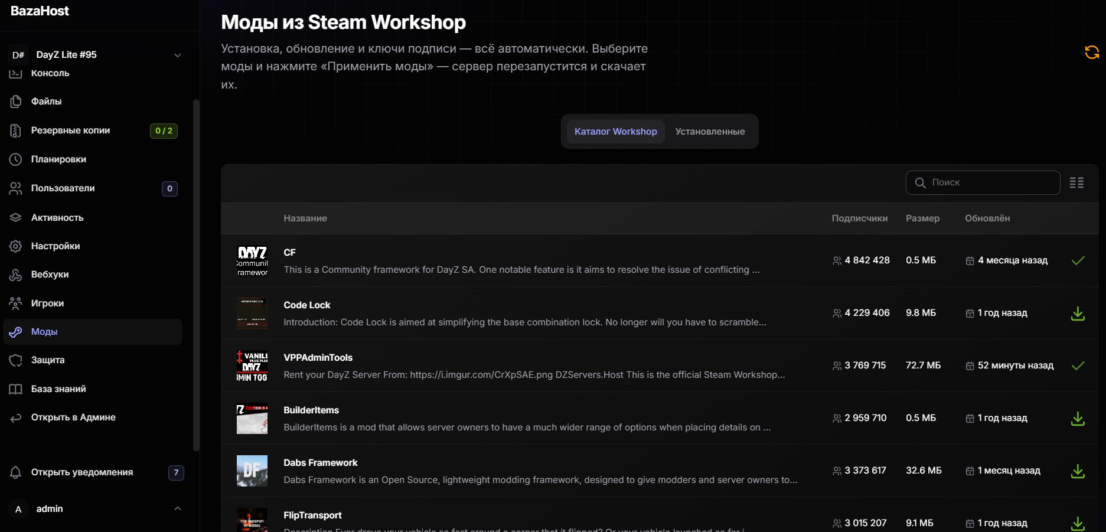Click the Dabs Framework description text
Image resolution: width=1106 pixels, height=532 pixels.
(540, 480)
